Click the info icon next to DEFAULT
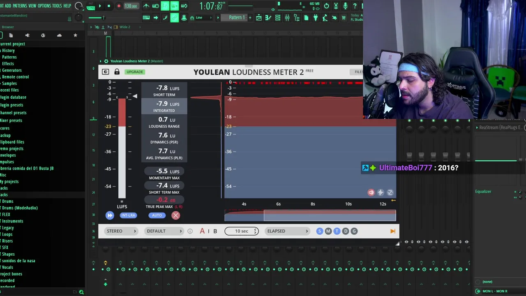The image size is (526, 296). point(190,231)
